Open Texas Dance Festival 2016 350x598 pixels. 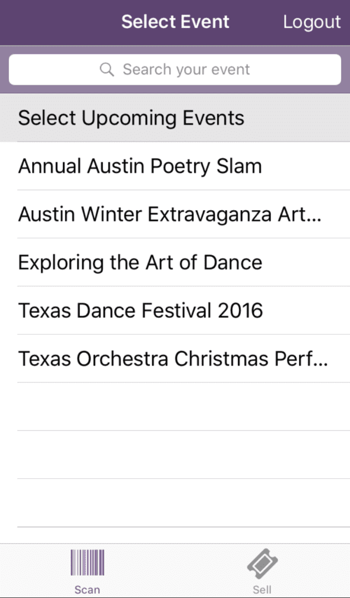[x=175, y=311]
